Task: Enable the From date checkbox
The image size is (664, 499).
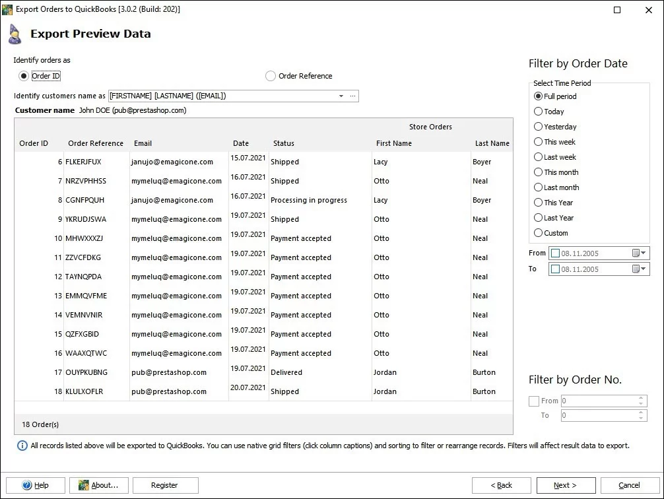Action: click(x=555, y=253)
